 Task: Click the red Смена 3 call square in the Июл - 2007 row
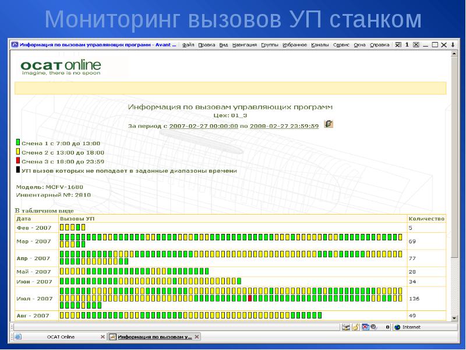pos(250,298)
